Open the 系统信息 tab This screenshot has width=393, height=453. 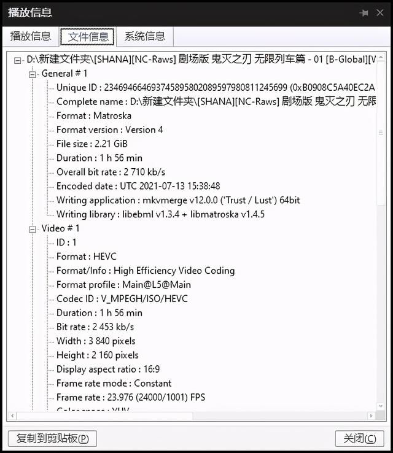click(x=145, y=36)
